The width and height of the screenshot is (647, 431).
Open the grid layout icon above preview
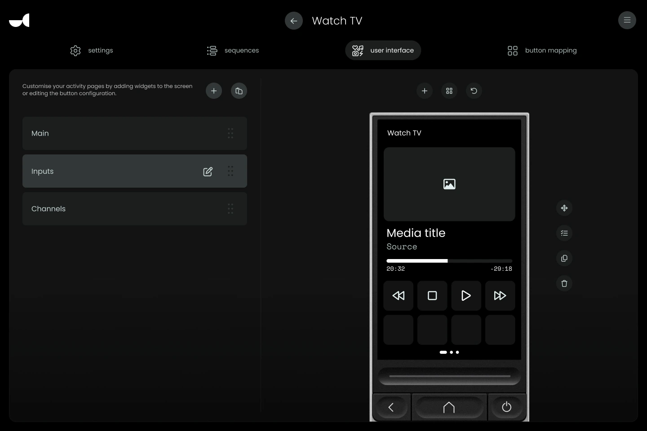(x=449, y=91)
